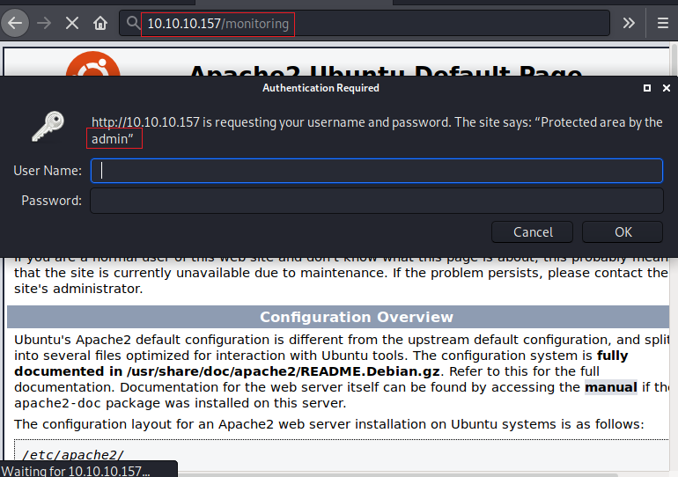
Task: Go back to the previous page
Action: 15,23
